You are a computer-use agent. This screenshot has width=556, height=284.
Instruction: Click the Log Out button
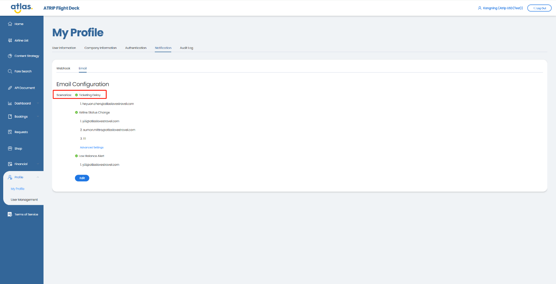tap(539, 8)
